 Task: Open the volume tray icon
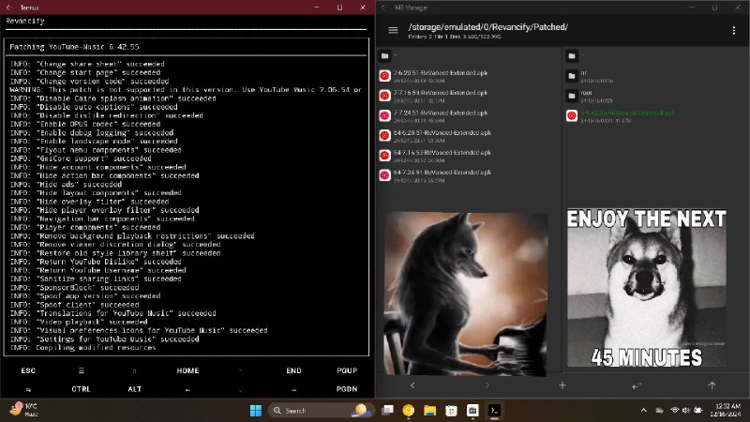pos(686,411)
